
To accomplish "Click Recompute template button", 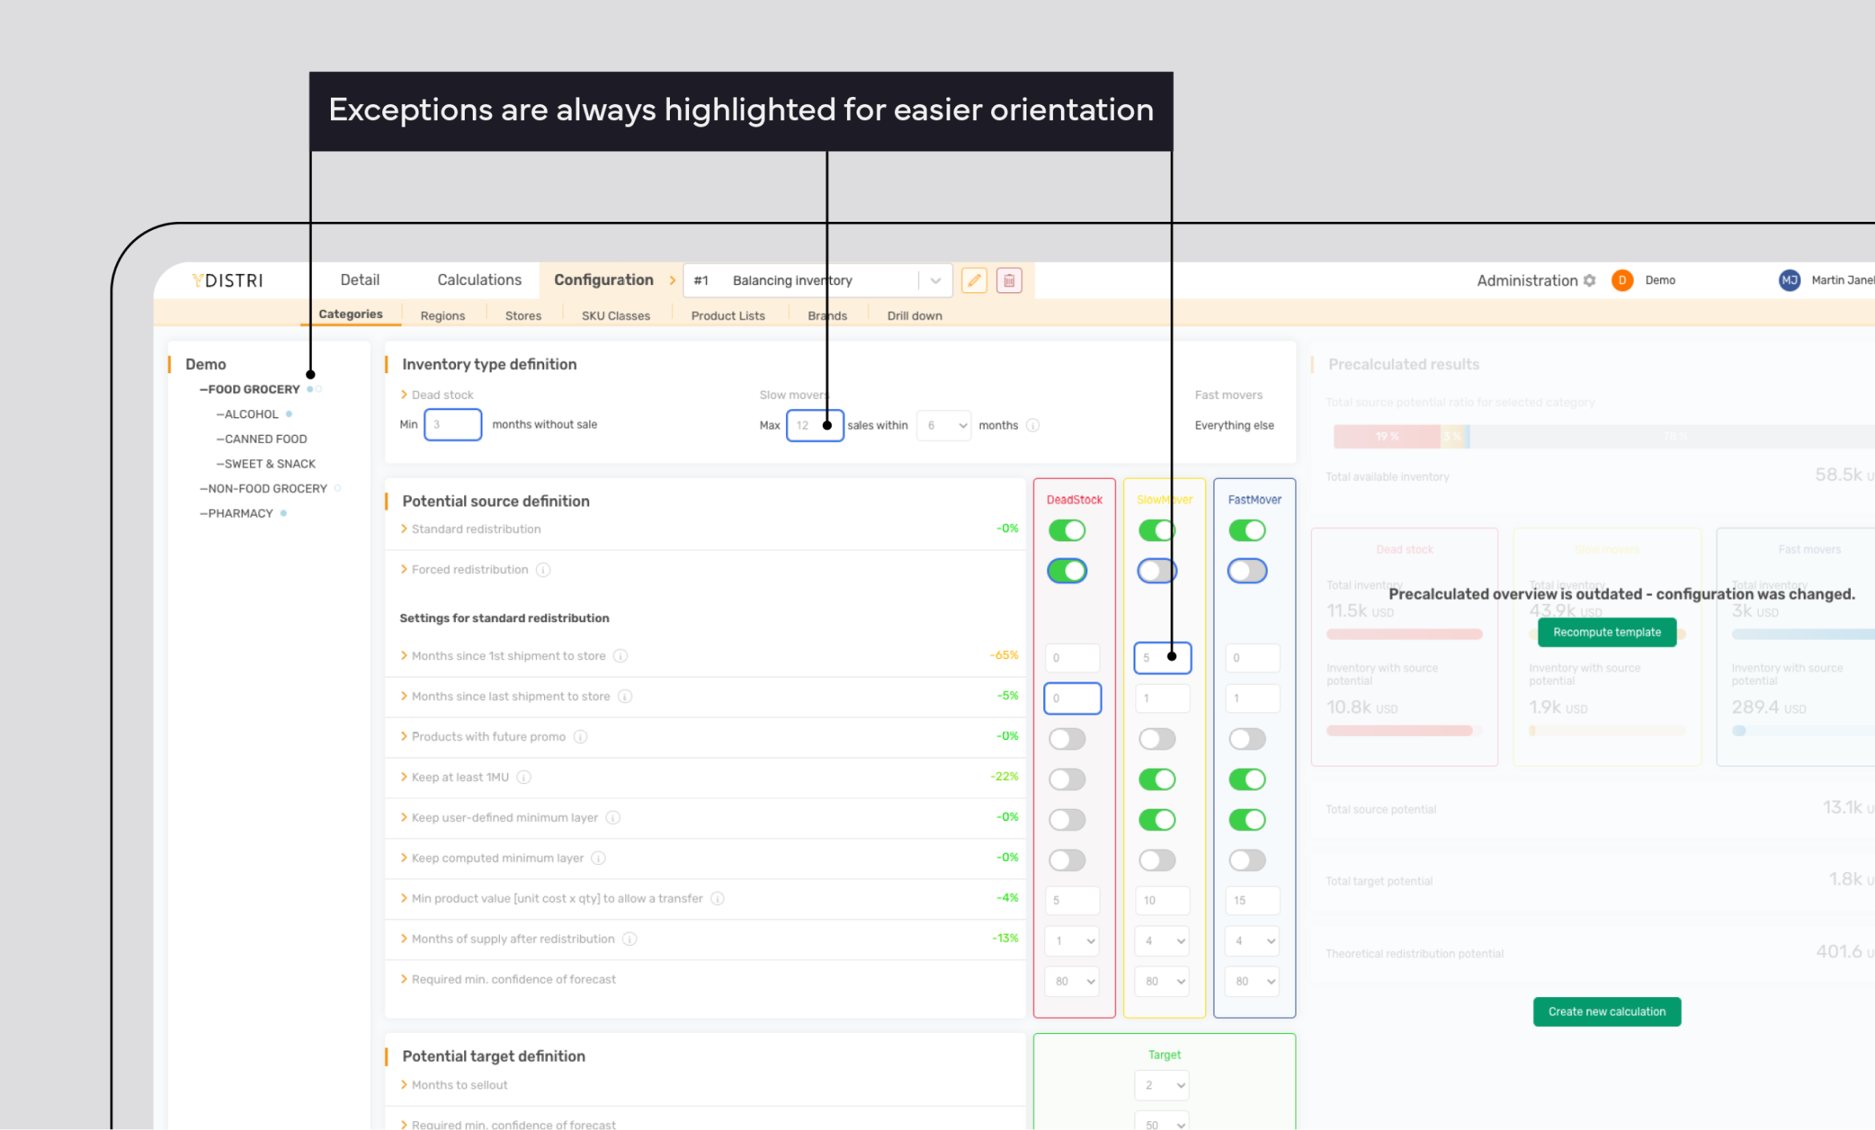I will coord(1607,633).
